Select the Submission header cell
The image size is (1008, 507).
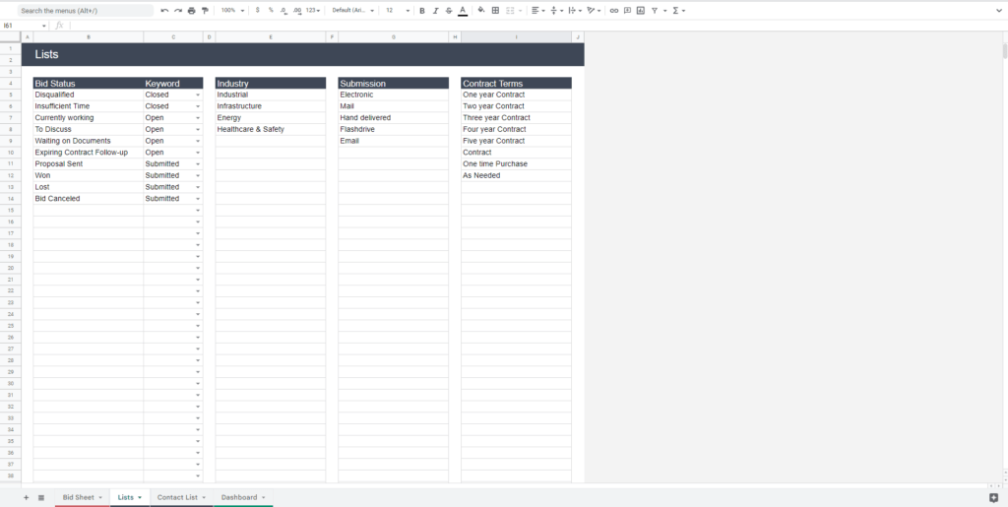[x=394, y=84]
